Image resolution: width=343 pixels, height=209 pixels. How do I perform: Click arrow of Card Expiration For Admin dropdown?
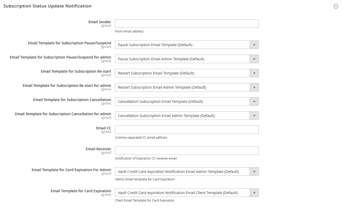[254, 172]
